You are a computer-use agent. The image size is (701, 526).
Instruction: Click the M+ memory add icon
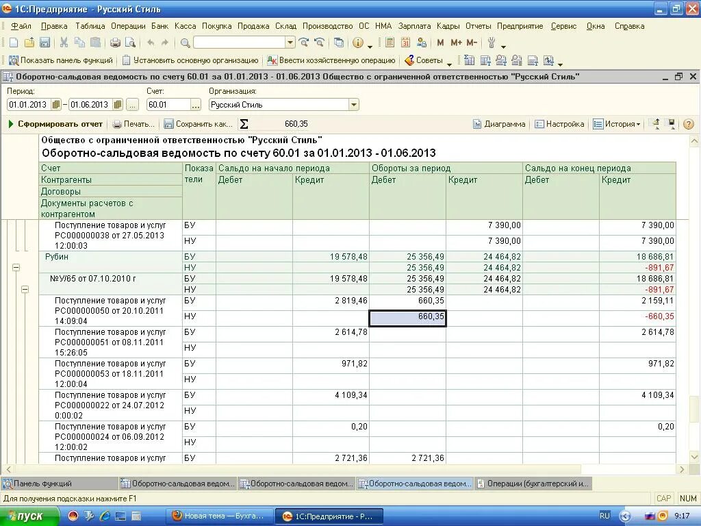click(x=456, y=42)
